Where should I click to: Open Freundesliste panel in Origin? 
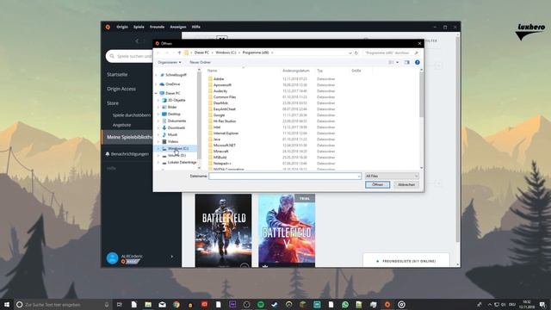[x=406, y=261]
